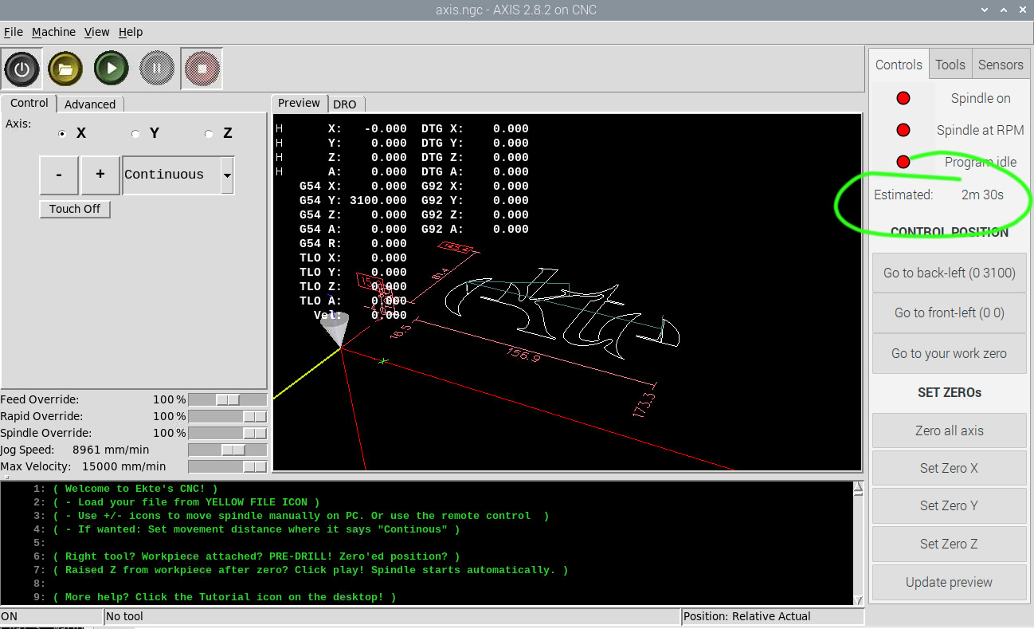Jog axis negative with minus button

pyautogui.click(x=59, y=175)
